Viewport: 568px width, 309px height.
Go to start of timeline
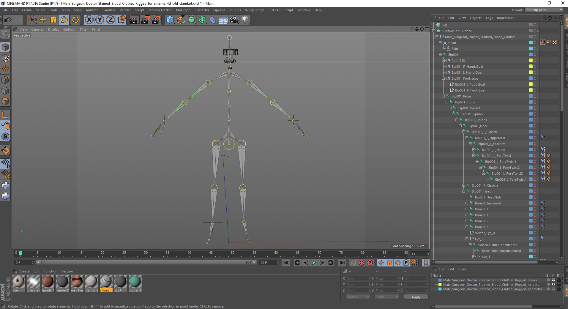286,263
